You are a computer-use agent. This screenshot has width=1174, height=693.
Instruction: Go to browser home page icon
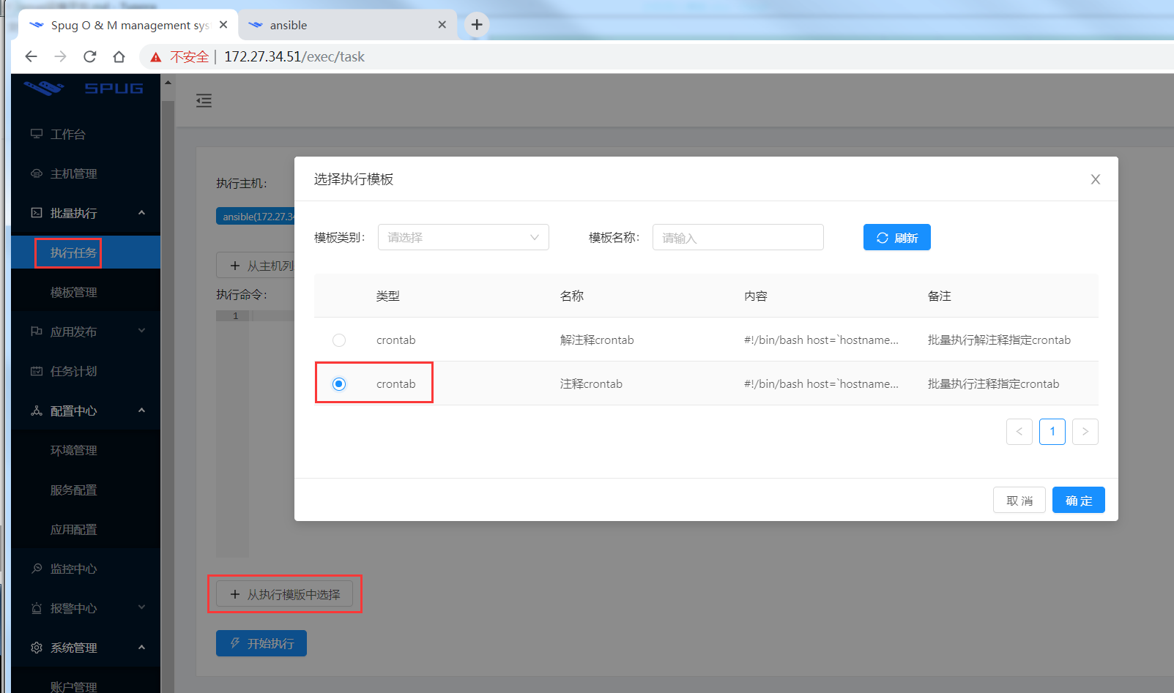(119, 56)
